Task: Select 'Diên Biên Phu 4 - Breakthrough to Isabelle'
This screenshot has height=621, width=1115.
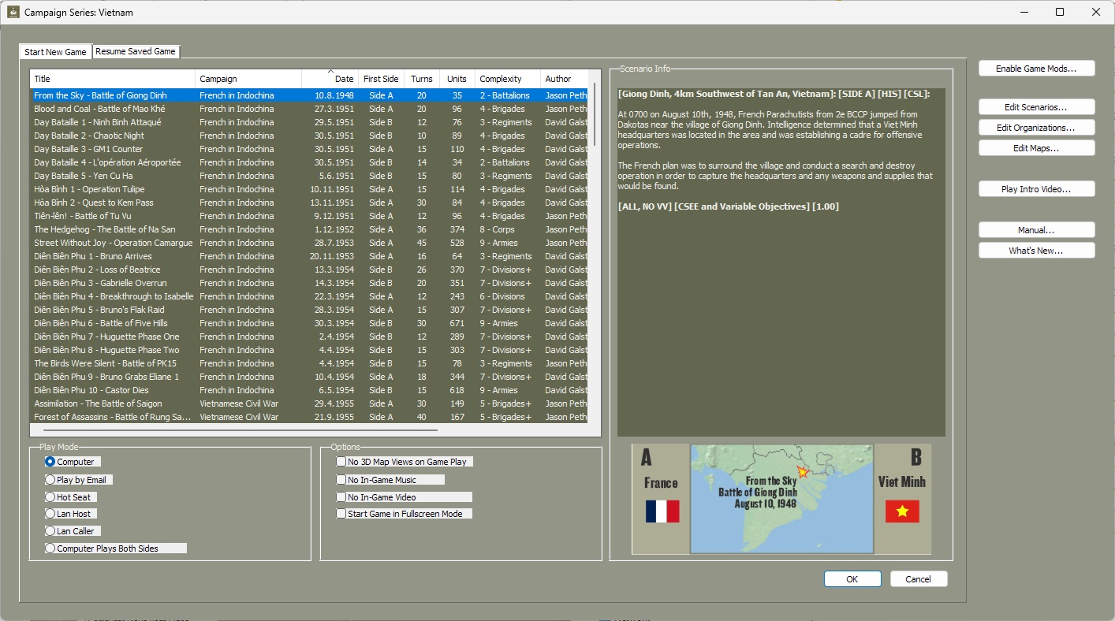Action: 309,296
